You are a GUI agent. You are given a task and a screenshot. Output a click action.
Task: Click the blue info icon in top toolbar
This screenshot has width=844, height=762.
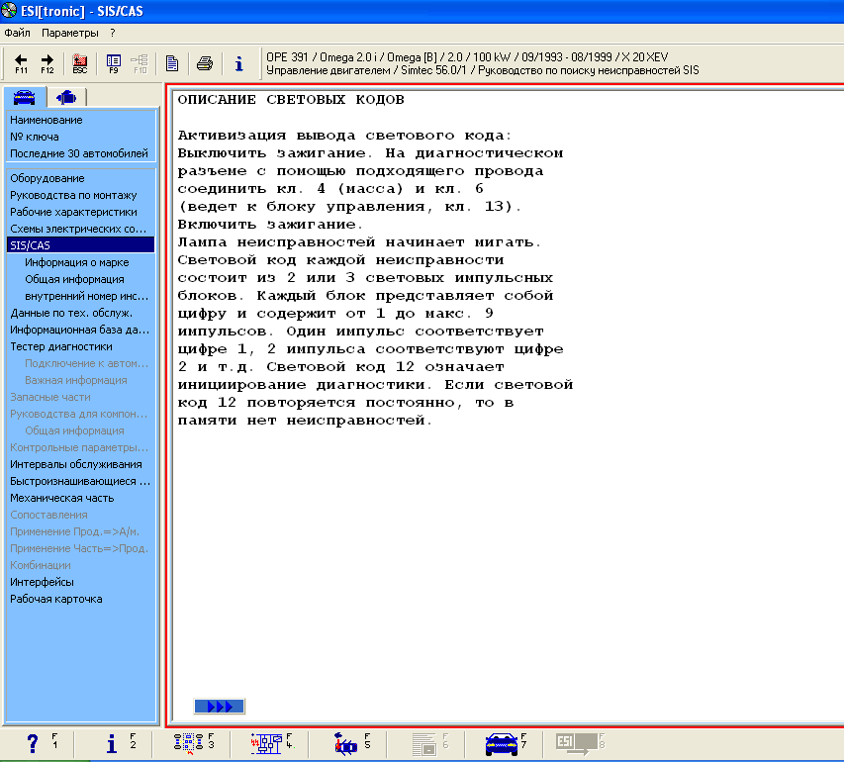coord(238,63)
